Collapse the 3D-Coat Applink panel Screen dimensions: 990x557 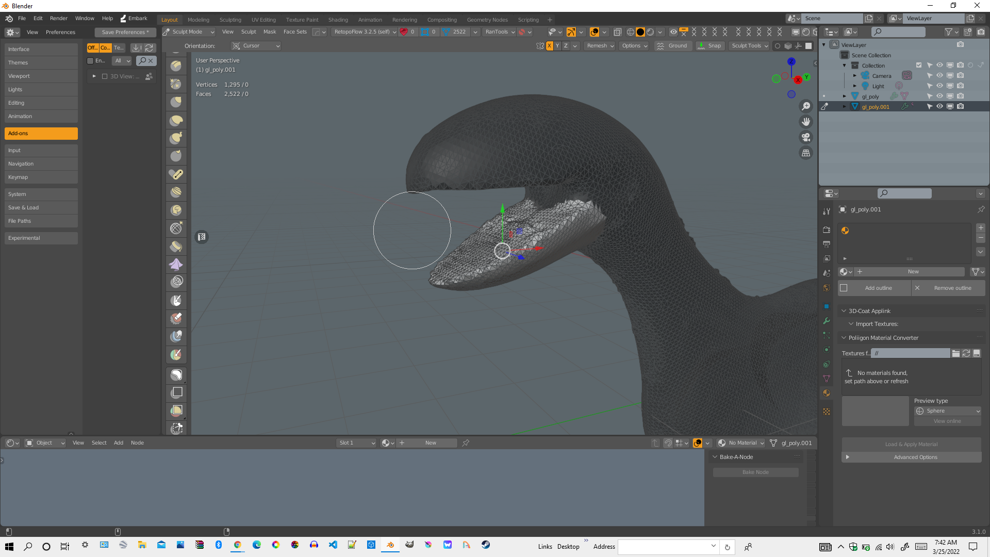tap(844, 311)
